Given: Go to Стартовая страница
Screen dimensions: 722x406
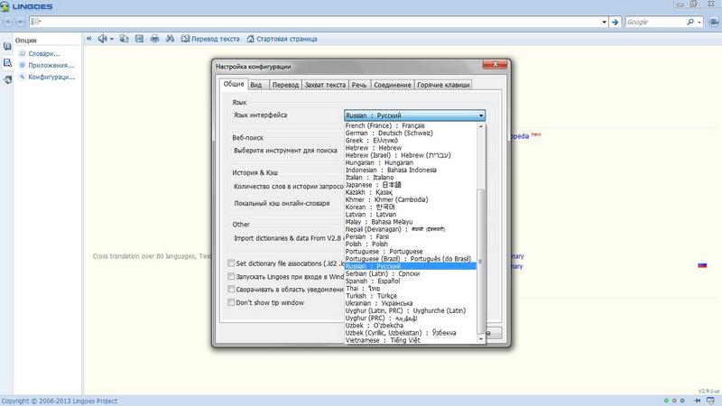Looking at the screenshot, I should point(282,39).
